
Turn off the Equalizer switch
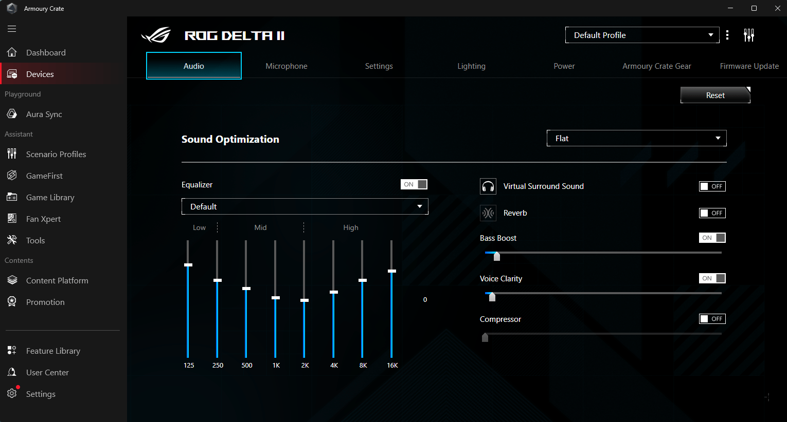(x=414, y=184)
